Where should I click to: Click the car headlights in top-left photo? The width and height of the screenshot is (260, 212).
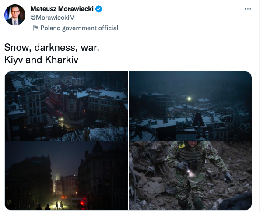pos(61,119)
